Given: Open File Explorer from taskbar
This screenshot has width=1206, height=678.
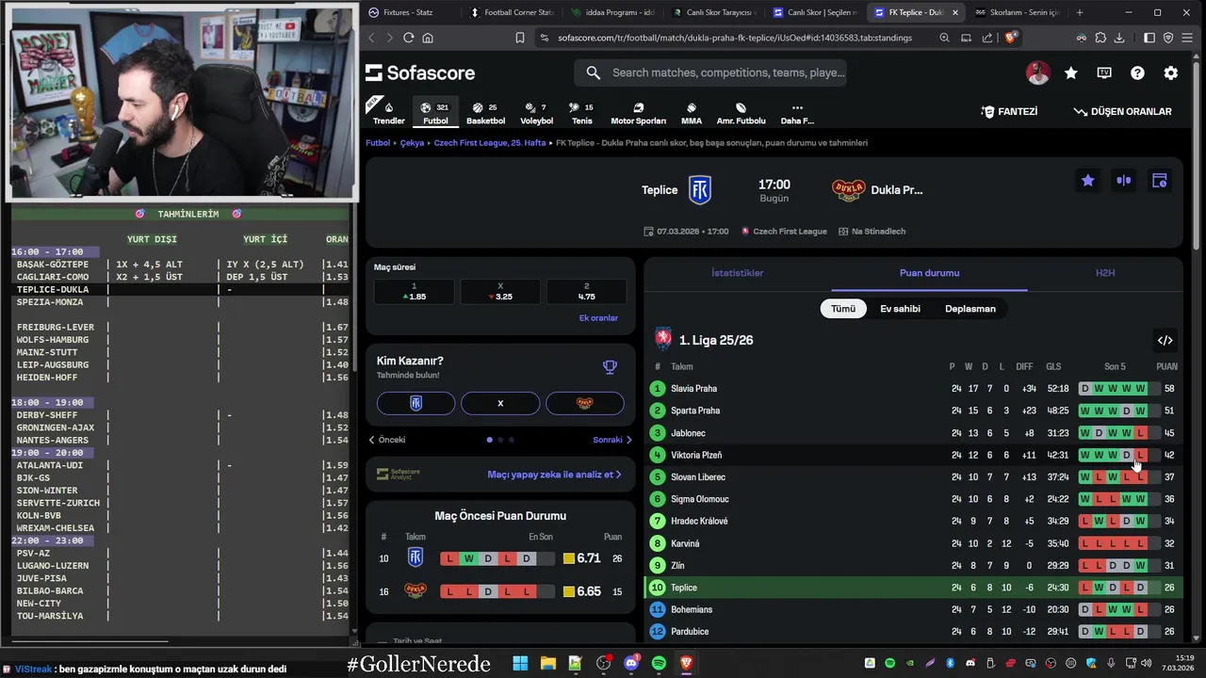Looking at the screenshot, I should click(547, 663).
